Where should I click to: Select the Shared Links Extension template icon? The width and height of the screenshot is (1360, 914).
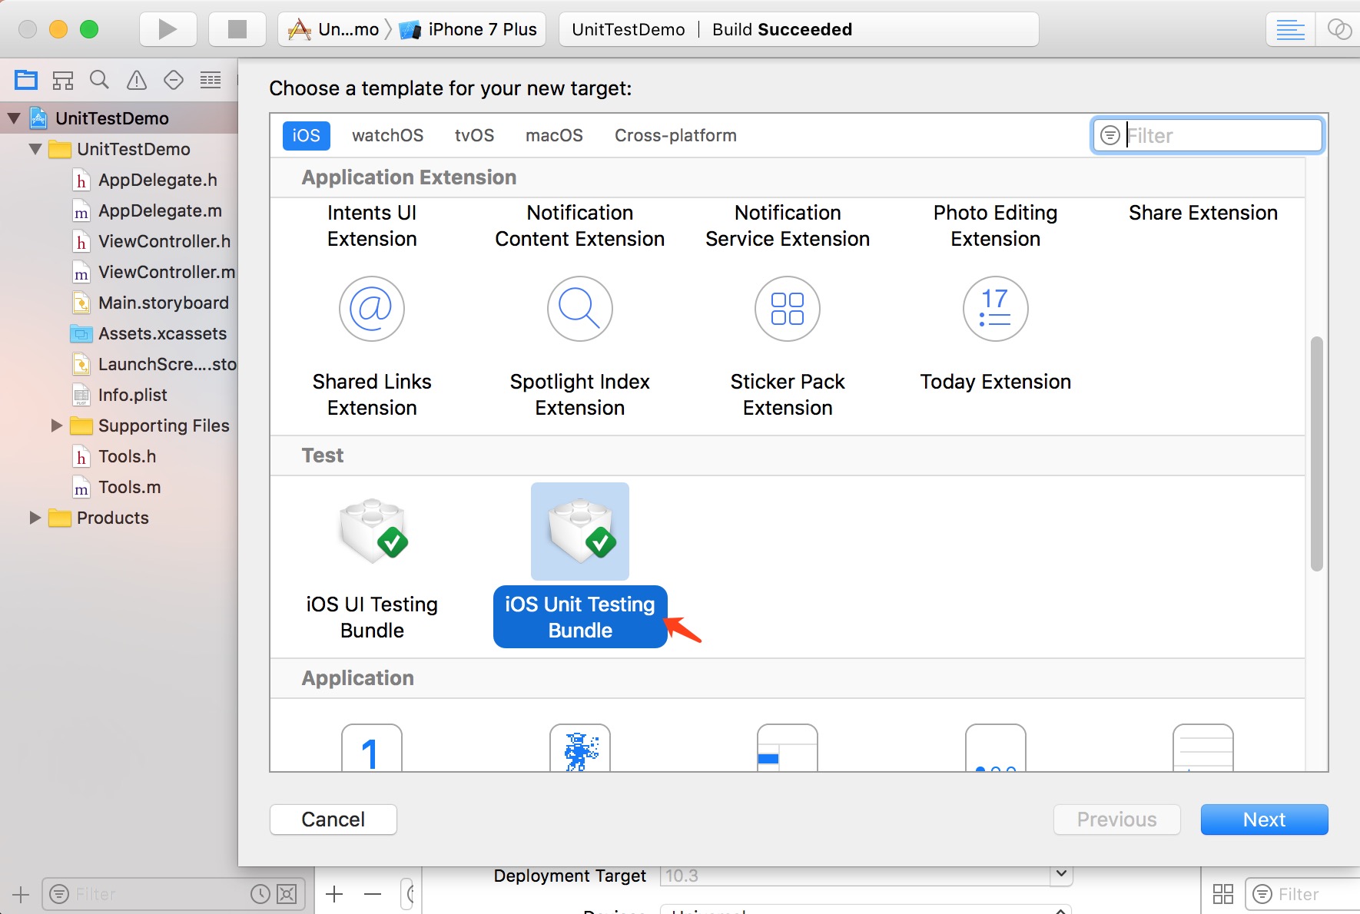[372, 309]
